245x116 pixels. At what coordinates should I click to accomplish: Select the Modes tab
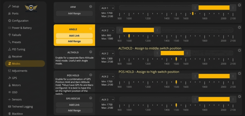(25, 63)
